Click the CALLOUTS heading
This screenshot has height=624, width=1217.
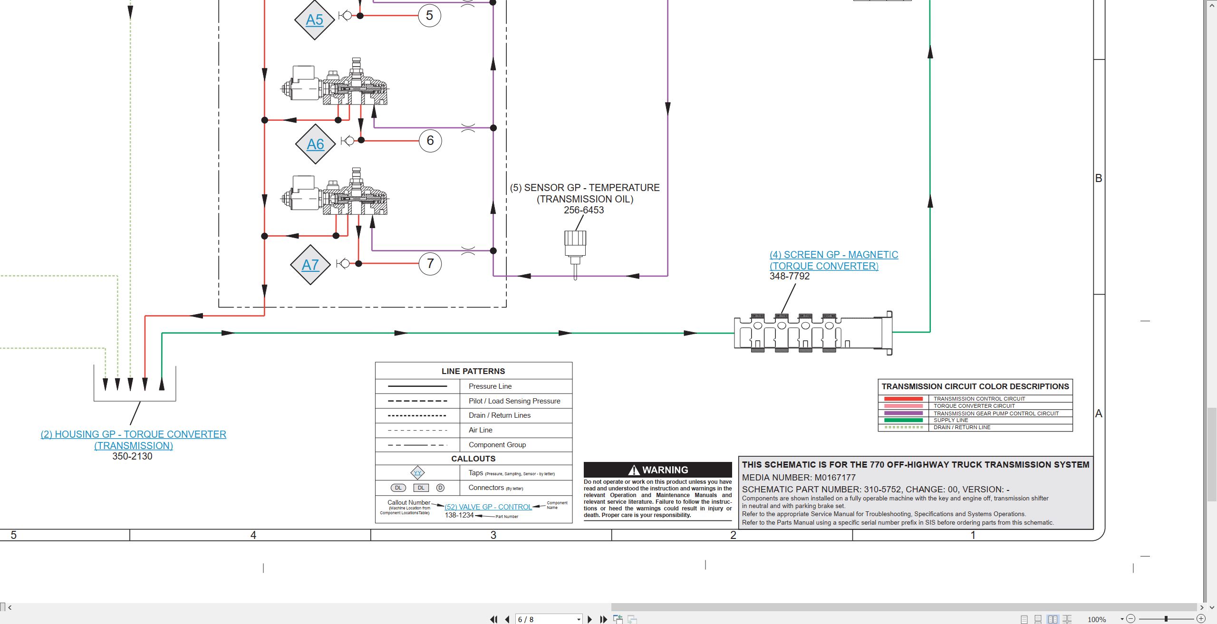[473, 459]
